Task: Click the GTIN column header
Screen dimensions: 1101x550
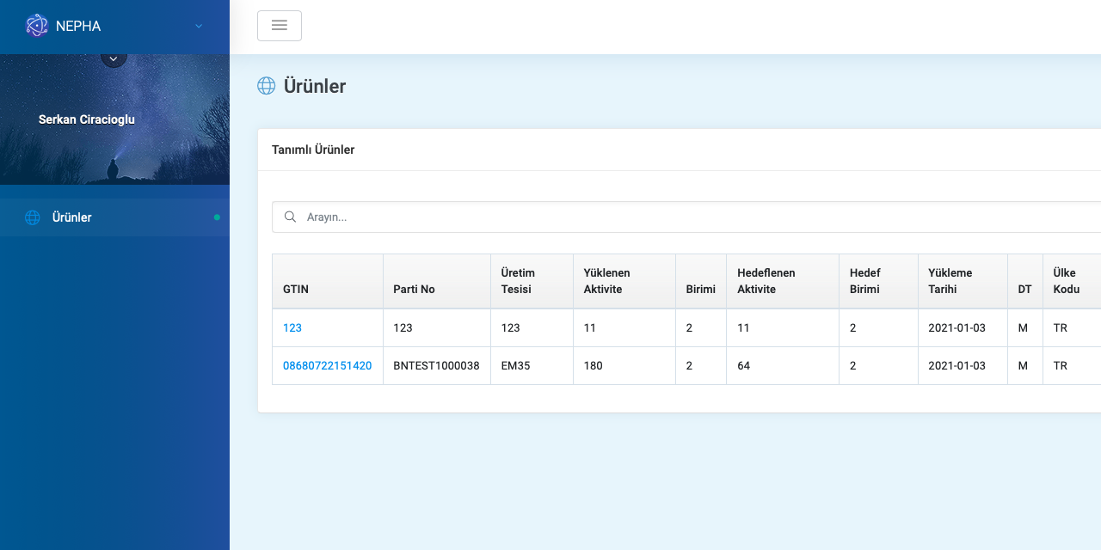Action: coord(295,290)
